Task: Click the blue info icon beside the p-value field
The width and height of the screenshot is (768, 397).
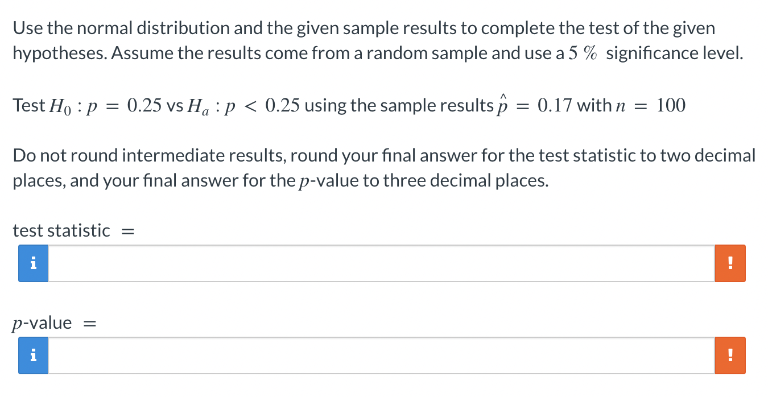Action: (x=34, y=355)
